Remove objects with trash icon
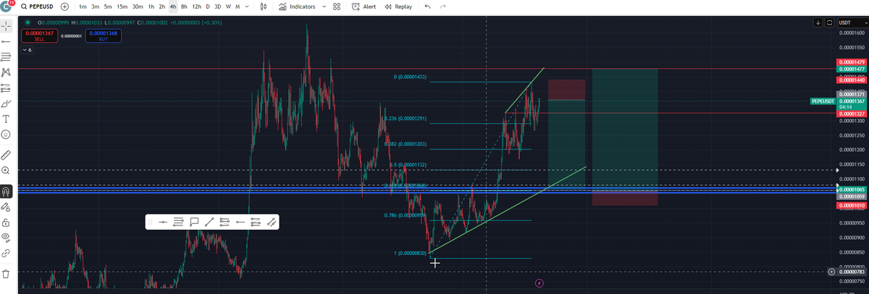This screenshot has width=869, height=294. coord(6,274)
